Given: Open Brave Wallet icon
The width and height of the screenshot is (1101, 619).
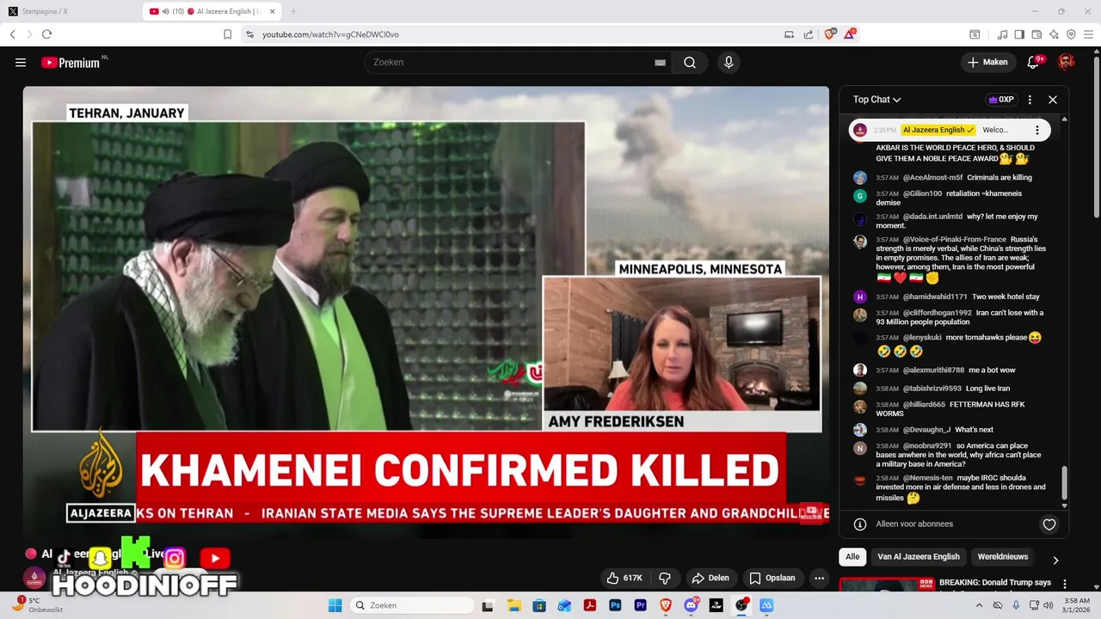Looking at the screenshot, I should tap(1036, 34).
